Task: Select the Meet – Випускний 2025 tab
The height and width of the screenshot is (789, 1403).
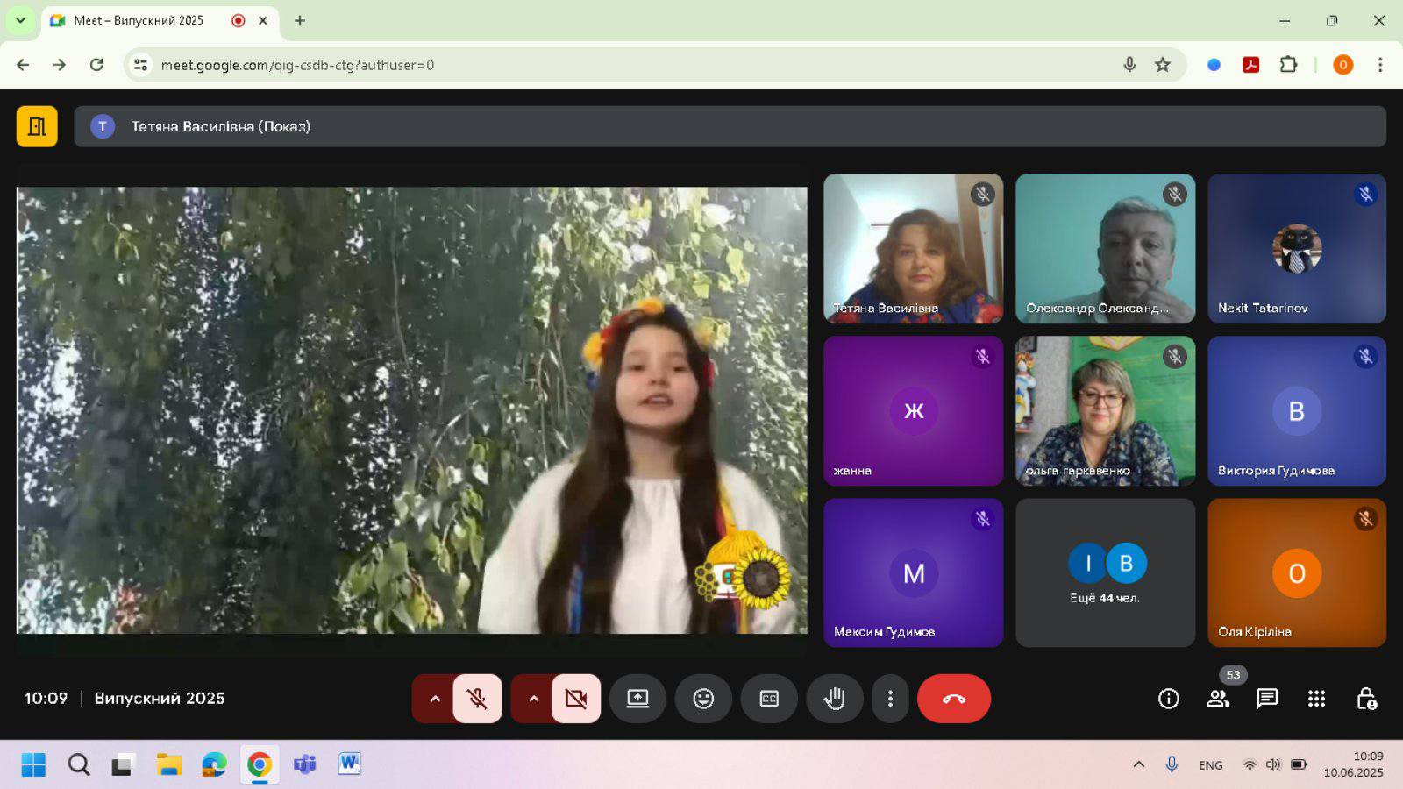Action: 140,20
